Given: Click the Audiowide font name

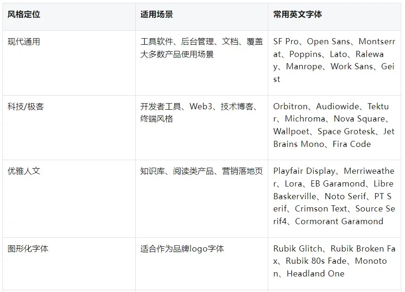Looking at the screenshot, I should [x=338, y=107].
